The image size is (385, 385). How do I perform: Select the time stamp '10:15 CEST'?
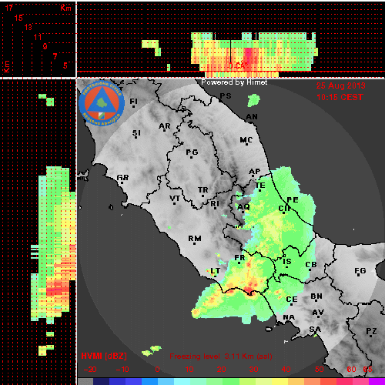pos(340,97)
